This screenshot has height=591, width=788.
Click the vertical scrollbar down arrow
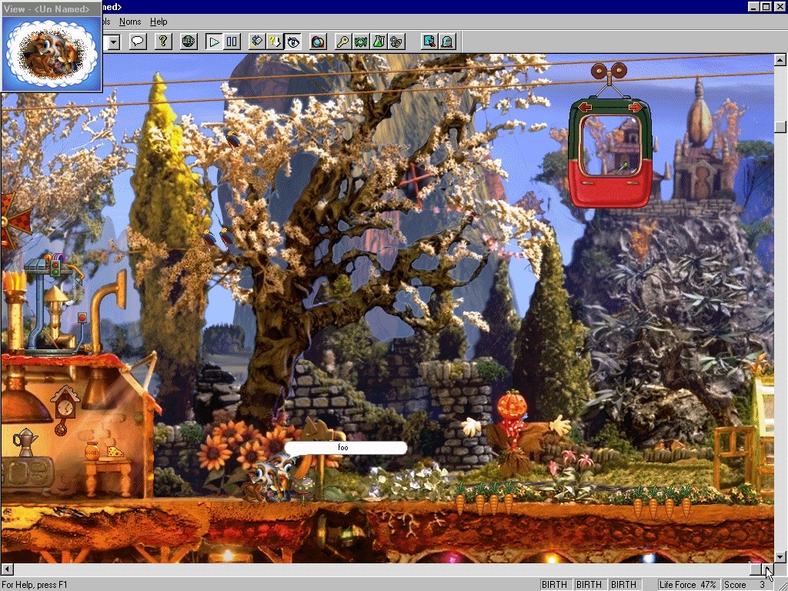point(780,557)
